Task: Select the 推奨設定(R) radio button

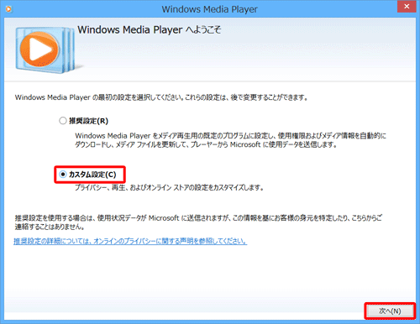Action: pos(63,121)
